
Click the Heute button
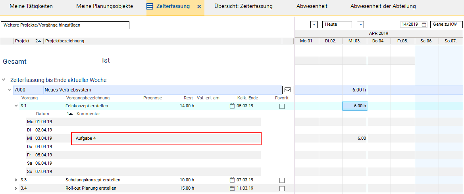pyautogui.click(x=337, y=25)
